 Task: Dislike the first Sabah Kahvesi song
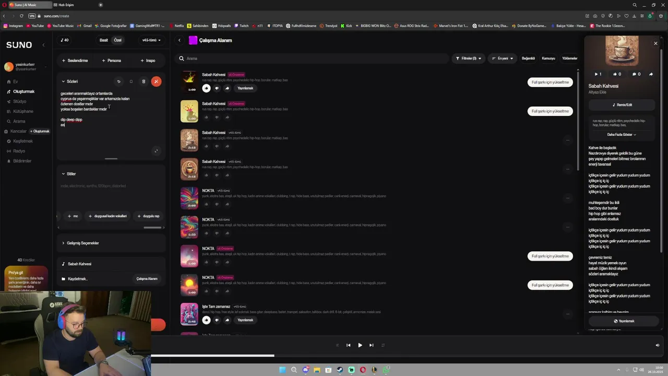pyautogui.click(x=217, y=88)
